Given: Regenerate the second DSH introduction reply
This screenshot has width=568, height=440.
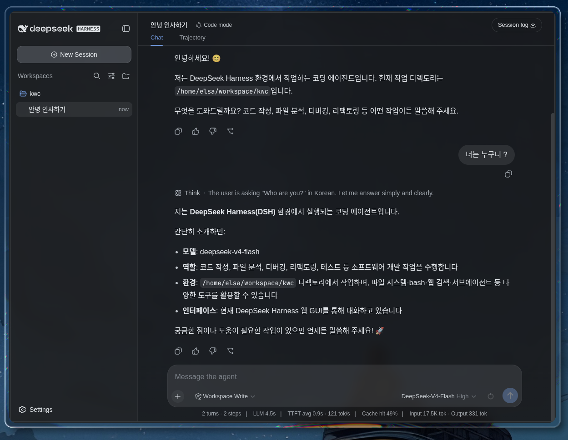Looking at the screenshot, I should click(x=230, y=351).
